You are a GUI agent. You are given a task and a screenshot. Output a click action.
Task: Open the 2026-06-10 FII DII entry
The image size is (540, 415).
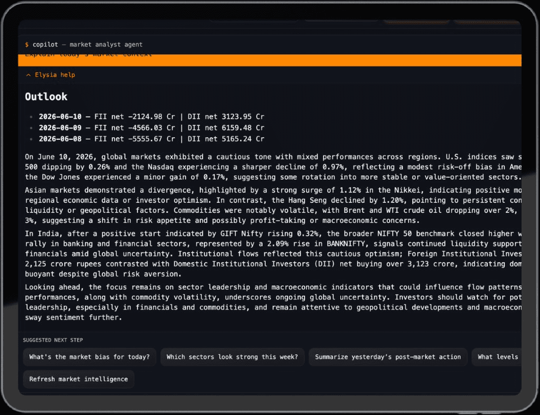[151, 117]
